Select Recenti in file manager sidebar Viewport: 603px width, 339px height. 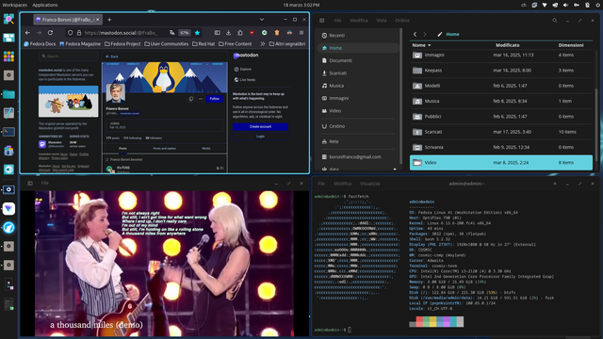[x=358, y=36]
